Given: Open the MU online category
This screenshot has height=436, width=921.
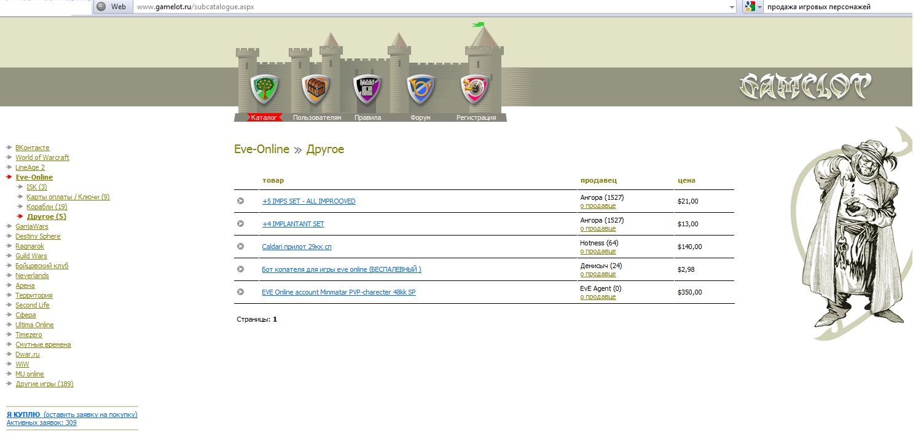Looking at the screenshot, I should pos(29,374).
